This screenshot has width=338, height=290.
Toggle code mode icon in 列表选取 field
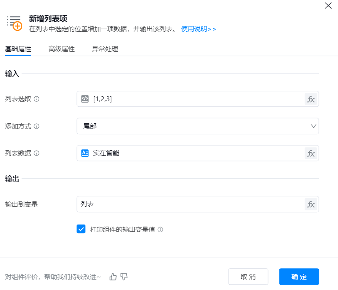[x=85, y=99]
